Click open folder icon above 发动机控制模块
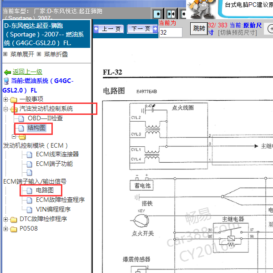The width and height of the screenshot is (273, 273). click(x=22, y=137)
